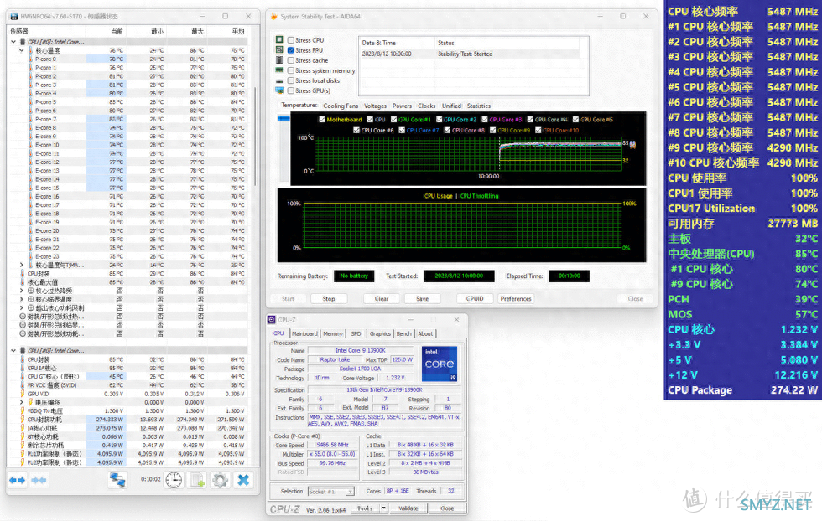Open the Memory tab in CPU-Z

coord(333,333)
